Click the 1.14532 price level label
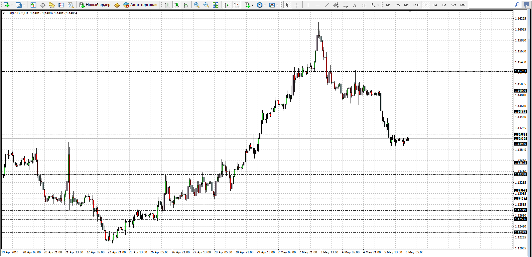 (521, 112)
